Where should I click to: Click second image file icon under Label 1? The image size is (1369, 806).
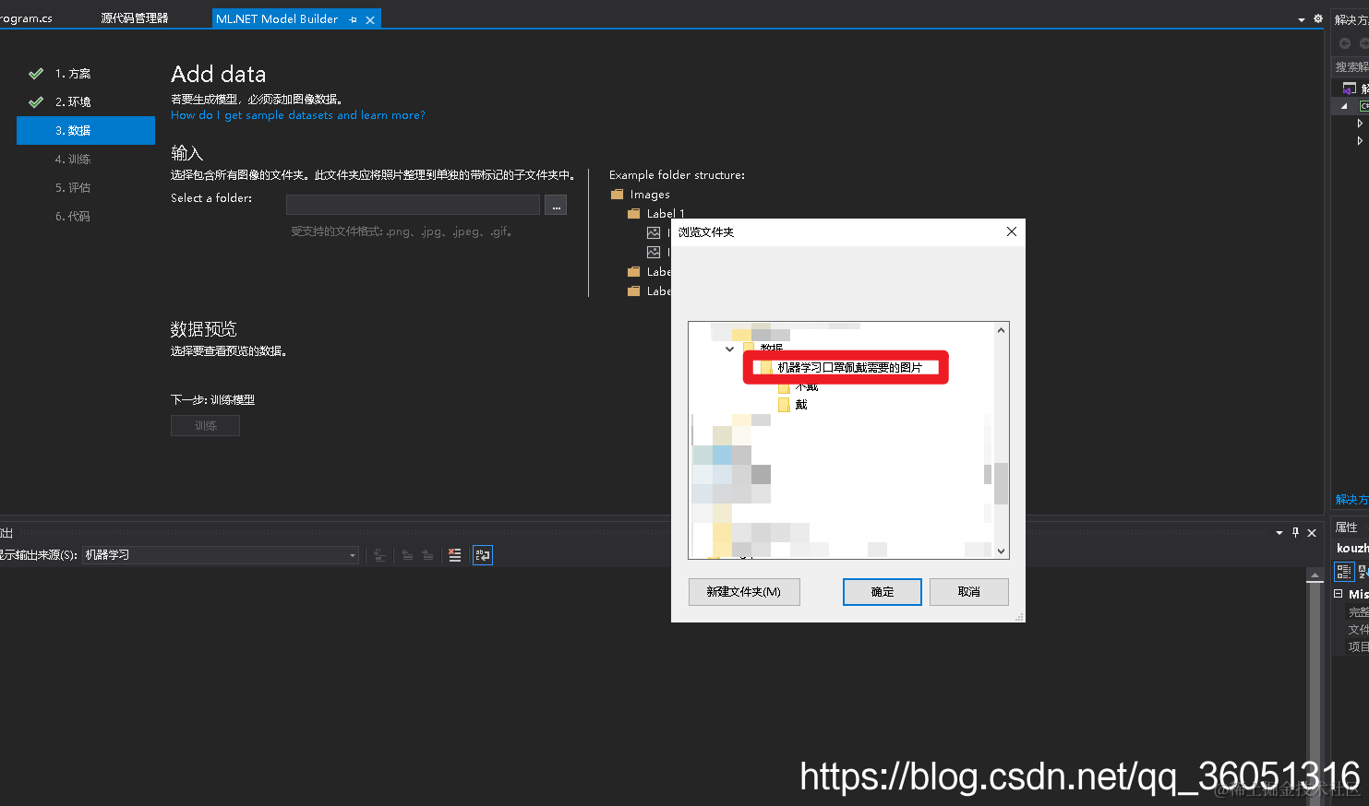coord(654,253)
